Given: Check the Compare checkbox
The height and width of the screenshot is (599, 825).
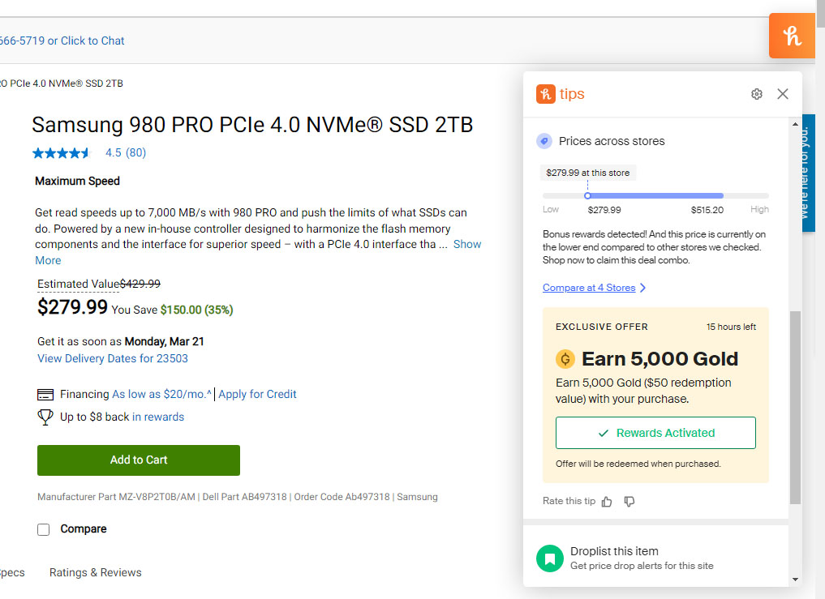Looking at the screenshot, I should click(x=44, y=529).
